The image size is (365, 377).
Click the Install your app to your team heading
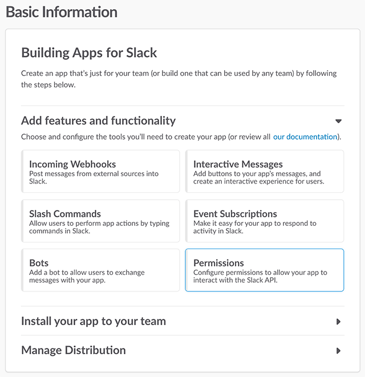(94, 321)
